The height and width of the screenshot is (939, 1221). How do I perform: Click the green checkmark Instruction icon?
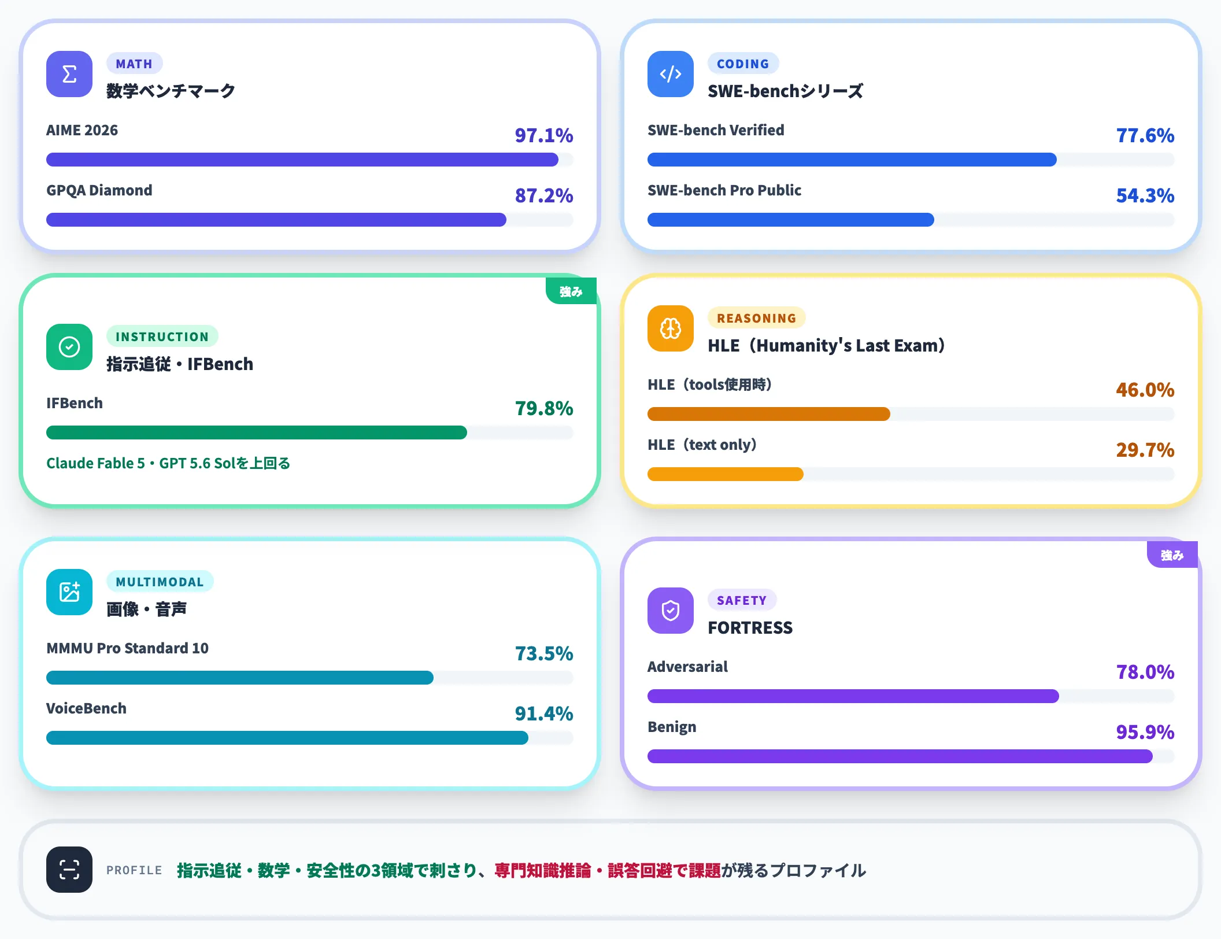pos(69,347)
